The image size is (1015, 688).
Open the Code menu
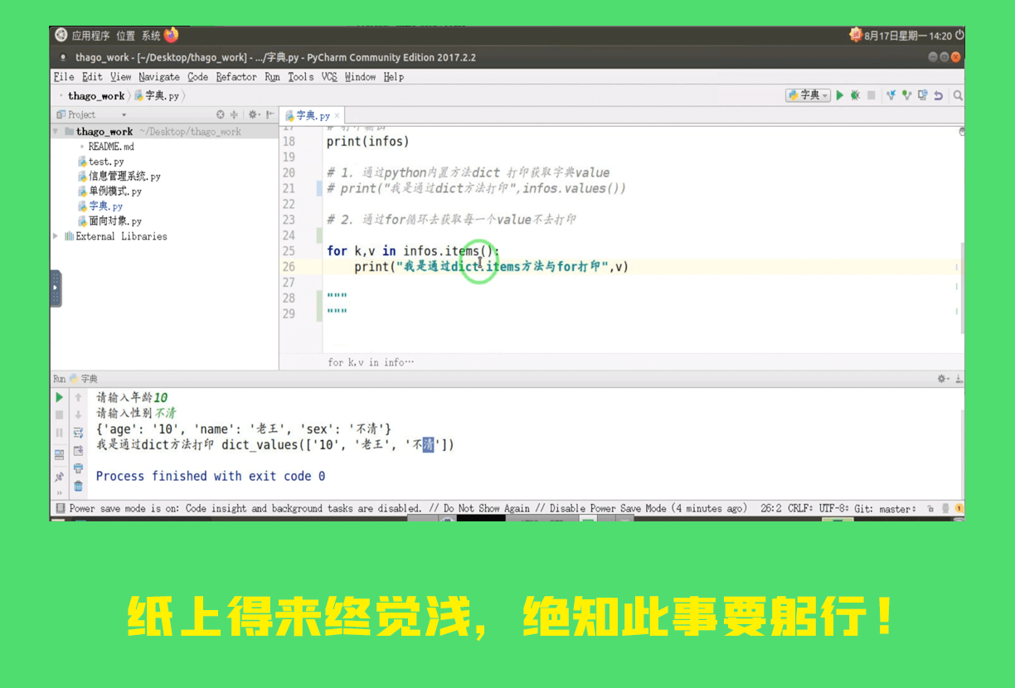[198, 77]
